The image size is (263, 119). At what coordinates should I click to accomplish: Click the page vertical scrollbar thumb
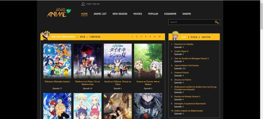pyautogui.click(x=261, y=16)
